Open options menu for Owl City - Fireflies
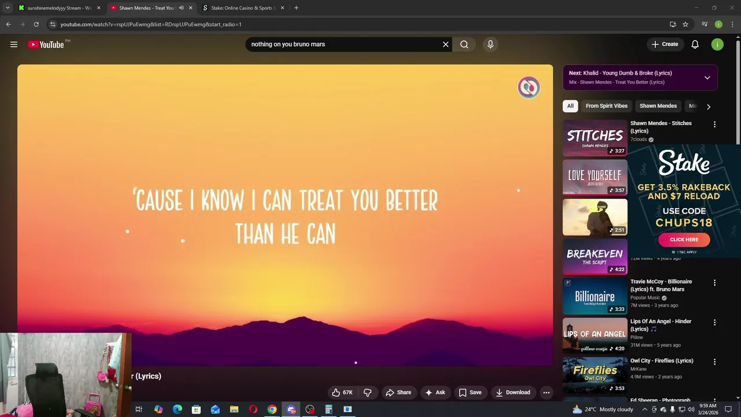741x417 pixels. 714,361
